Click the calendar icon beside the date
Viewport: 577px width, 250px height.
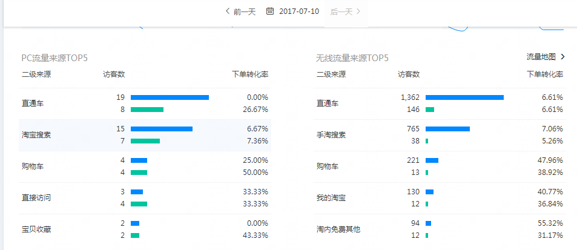click(270, 11)
